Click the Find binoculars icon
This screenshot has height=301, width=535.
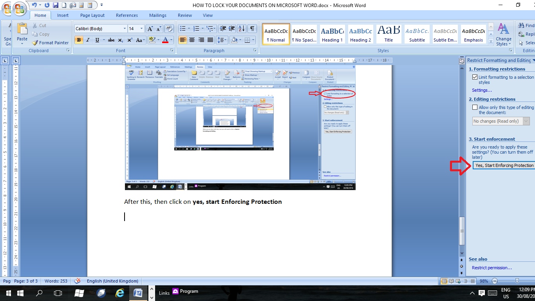521,25
